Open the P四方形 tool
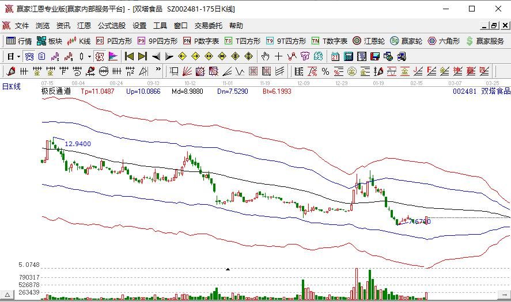Image resolution: width=511 pixels, height=302 pixels. point(114,41)
